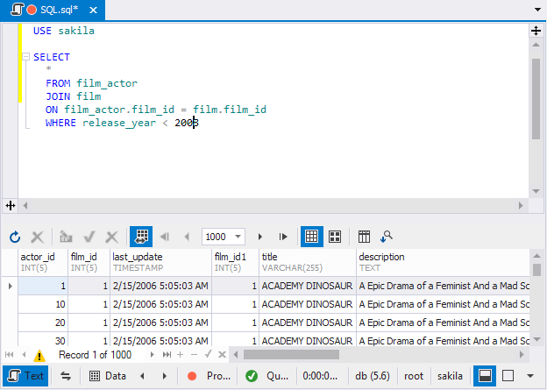The width and height of the screenshot is (547, 390).
Task: Click the Query status indicator
Action: coord(267,376)
